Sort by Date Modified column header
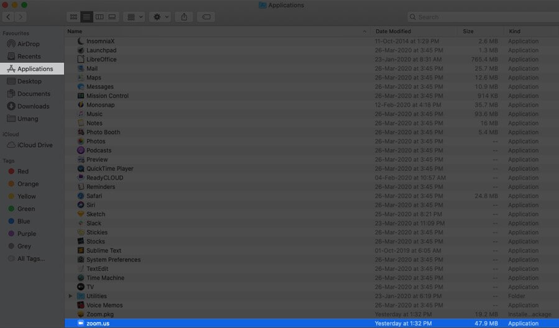Image resolution: width=559 pixels, height=328 pixels. (x=393, y=31)
